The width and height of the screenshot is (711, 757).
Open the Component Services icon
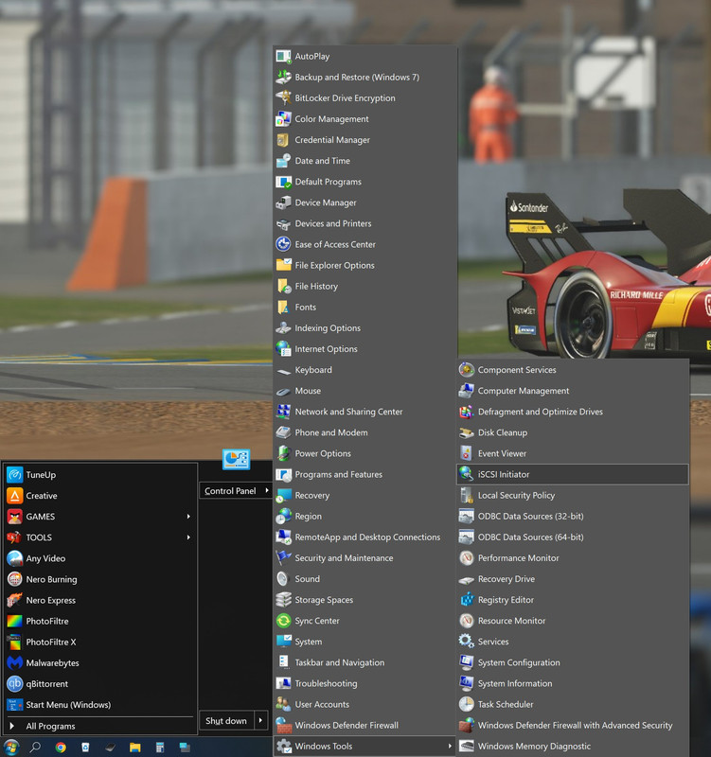tap(467, 370)
